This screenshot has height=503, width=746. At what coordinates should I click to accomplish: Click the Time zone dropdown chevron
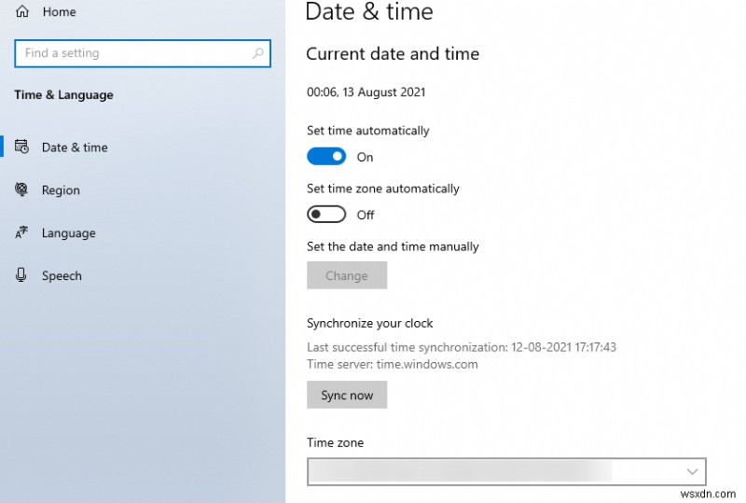tap(692, 471)
